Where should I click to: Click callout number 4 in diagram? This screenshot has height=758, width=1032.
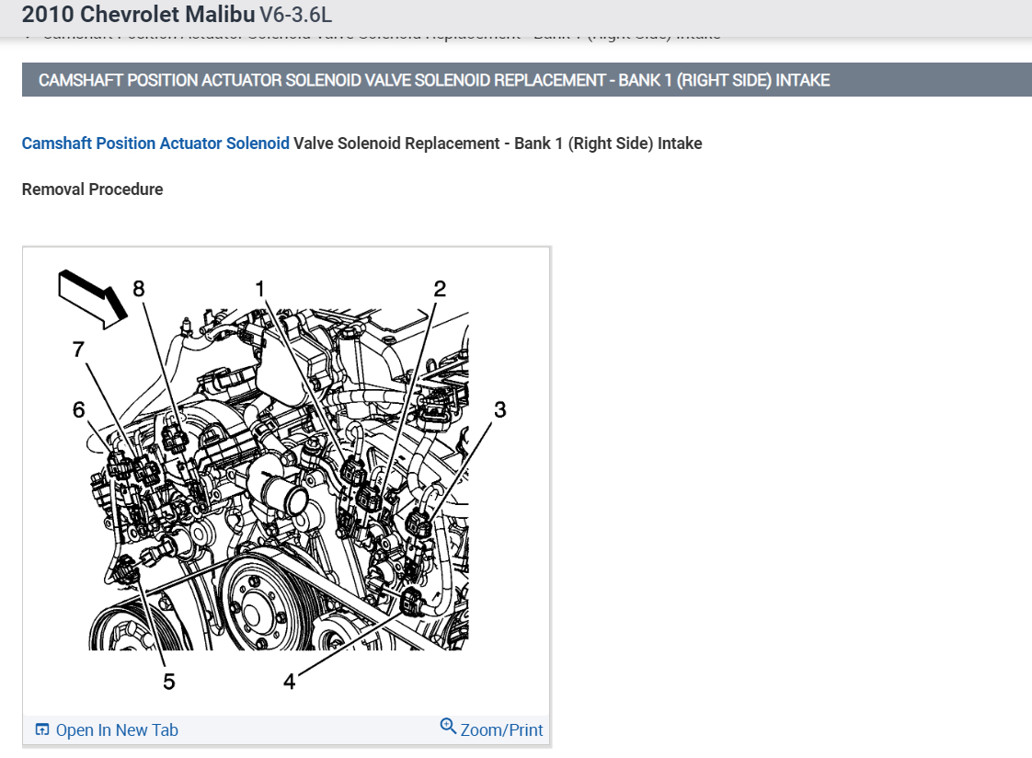pos(290,682)
